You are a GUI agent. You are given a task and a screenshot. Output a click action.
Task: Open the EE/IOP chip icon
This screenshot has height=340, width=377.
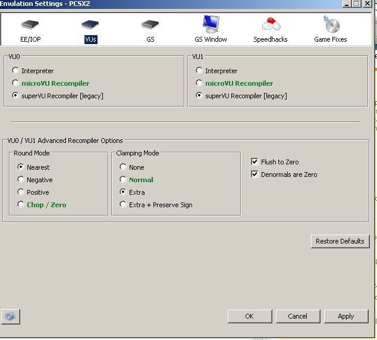[30, 24]
